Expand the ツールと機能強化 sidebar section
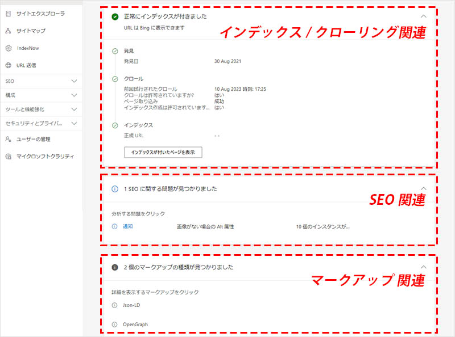455x337 pixels. [x=74, y=109]
